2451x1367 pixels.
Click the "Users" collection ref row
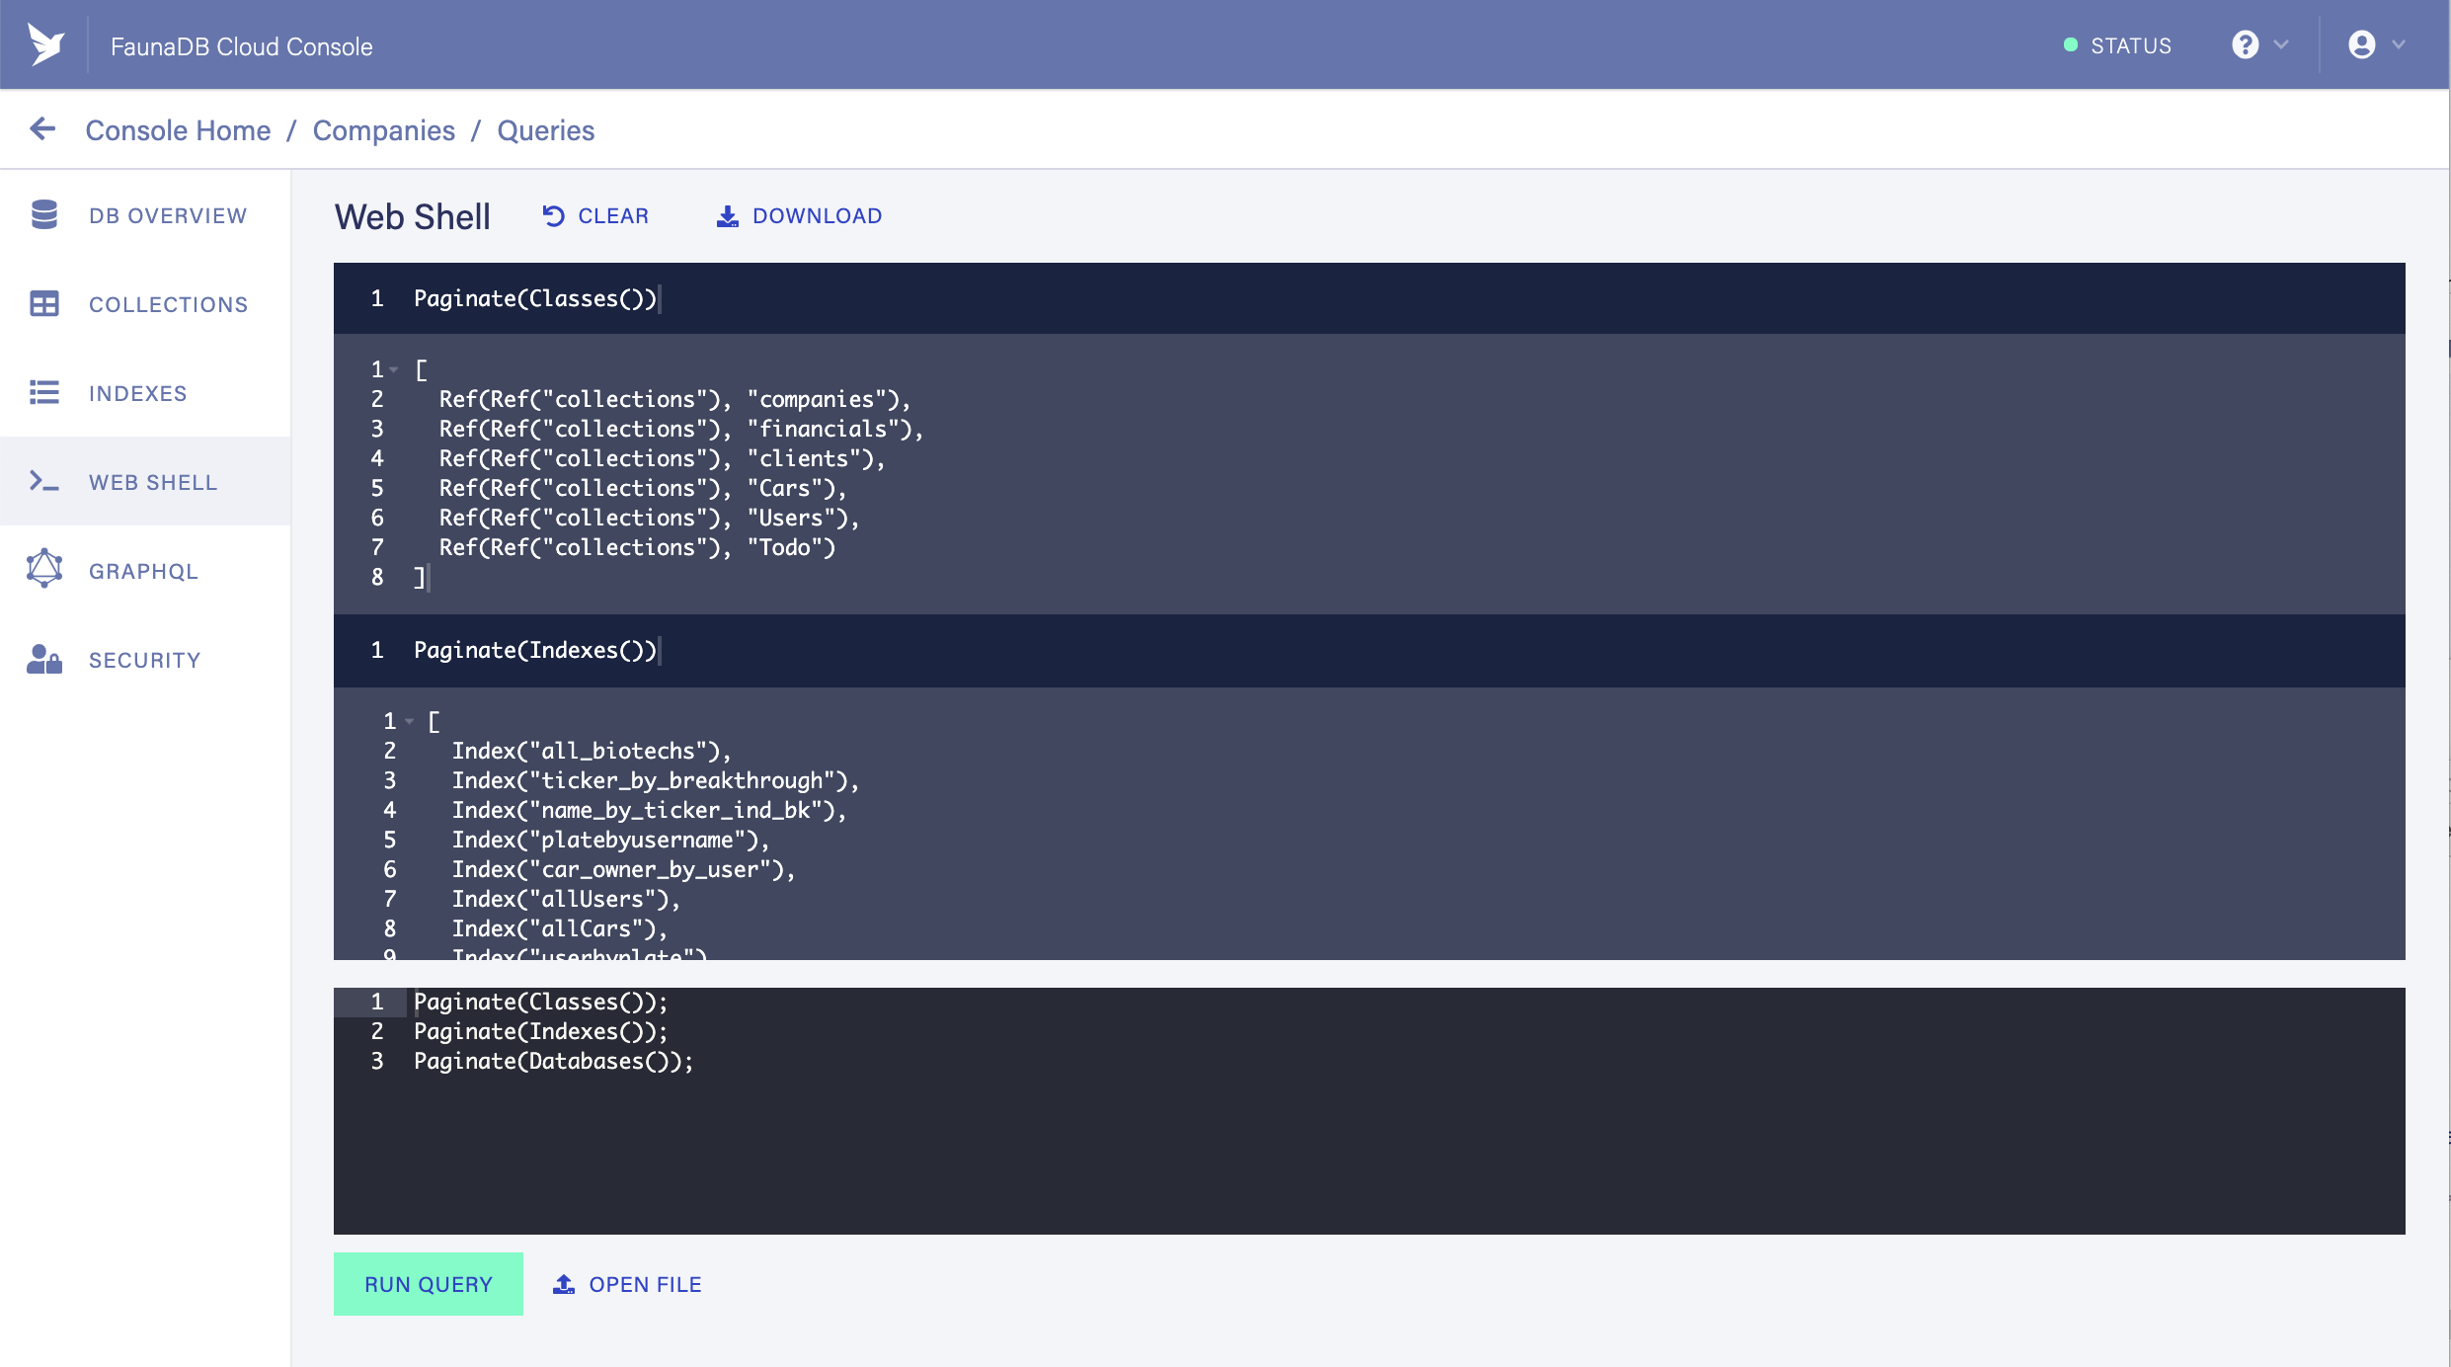click(649, 518)
